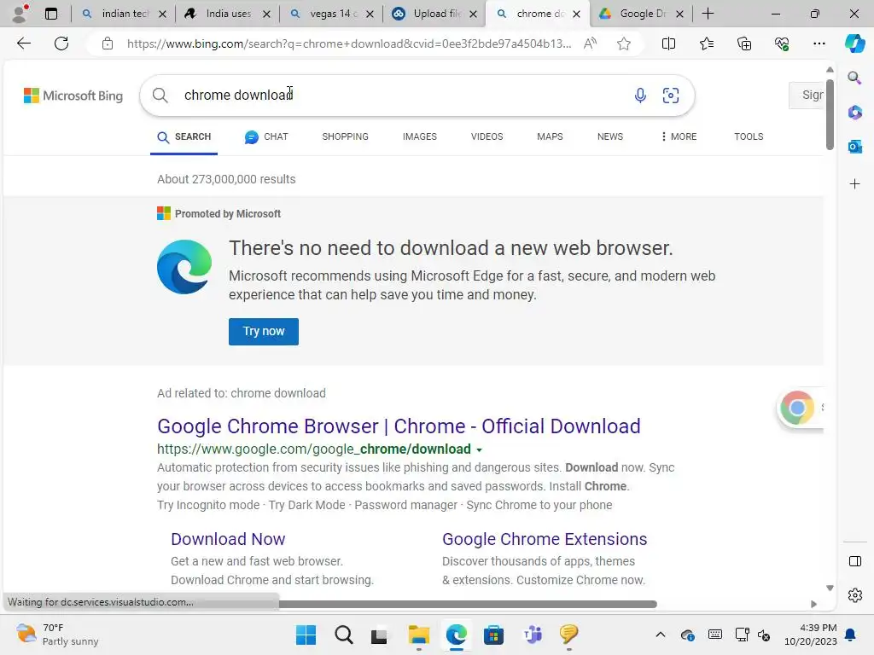This screenshot has height=655, width=874.
Task: Go back with the back arrow
Action: [x=23, y=43]
